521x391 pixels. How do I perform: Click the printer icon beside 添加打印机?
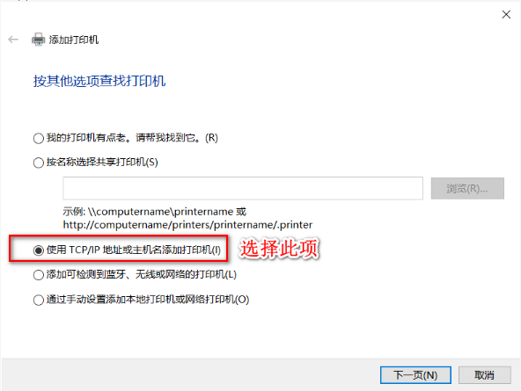click(x=38, y=40)
